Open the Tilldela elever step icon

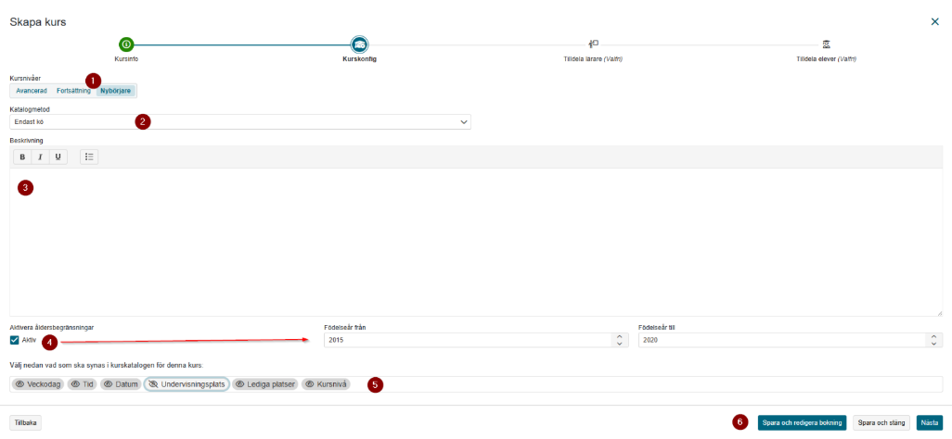tap(827, 44)
